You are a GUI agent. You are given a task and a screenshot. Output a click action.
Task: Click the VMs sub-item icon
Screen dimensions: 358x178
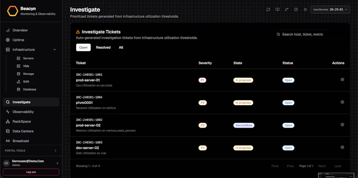18,66
